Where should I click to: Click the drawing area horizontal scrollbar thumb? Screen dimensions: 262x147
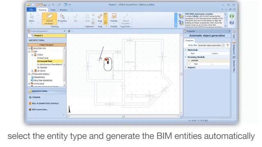124,116
